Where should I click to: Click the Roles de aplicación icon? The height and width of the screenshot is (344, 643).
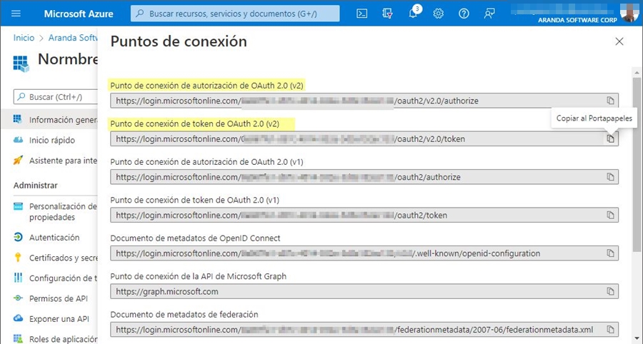coord(18,339)
